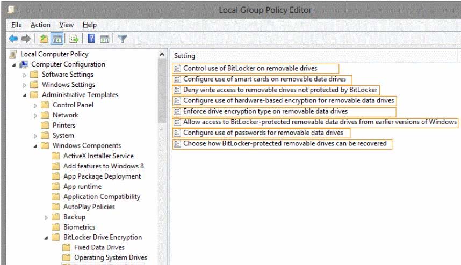This screenshot has width=461, height=265.
Task: Select Local Computer Policy root node
Action: tap(54, 54)
